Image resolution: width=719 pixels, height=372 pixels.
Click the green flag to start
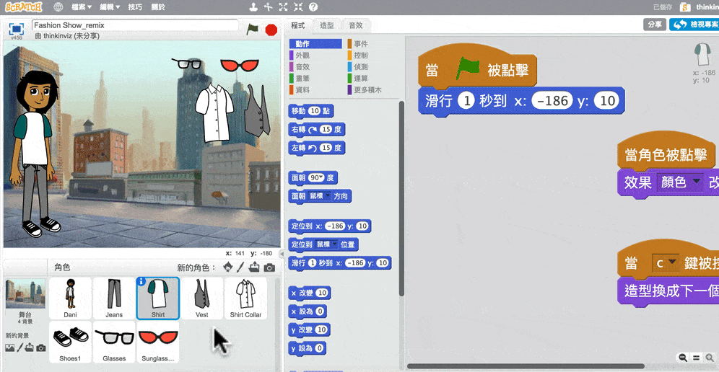click(x=252, y=30)
